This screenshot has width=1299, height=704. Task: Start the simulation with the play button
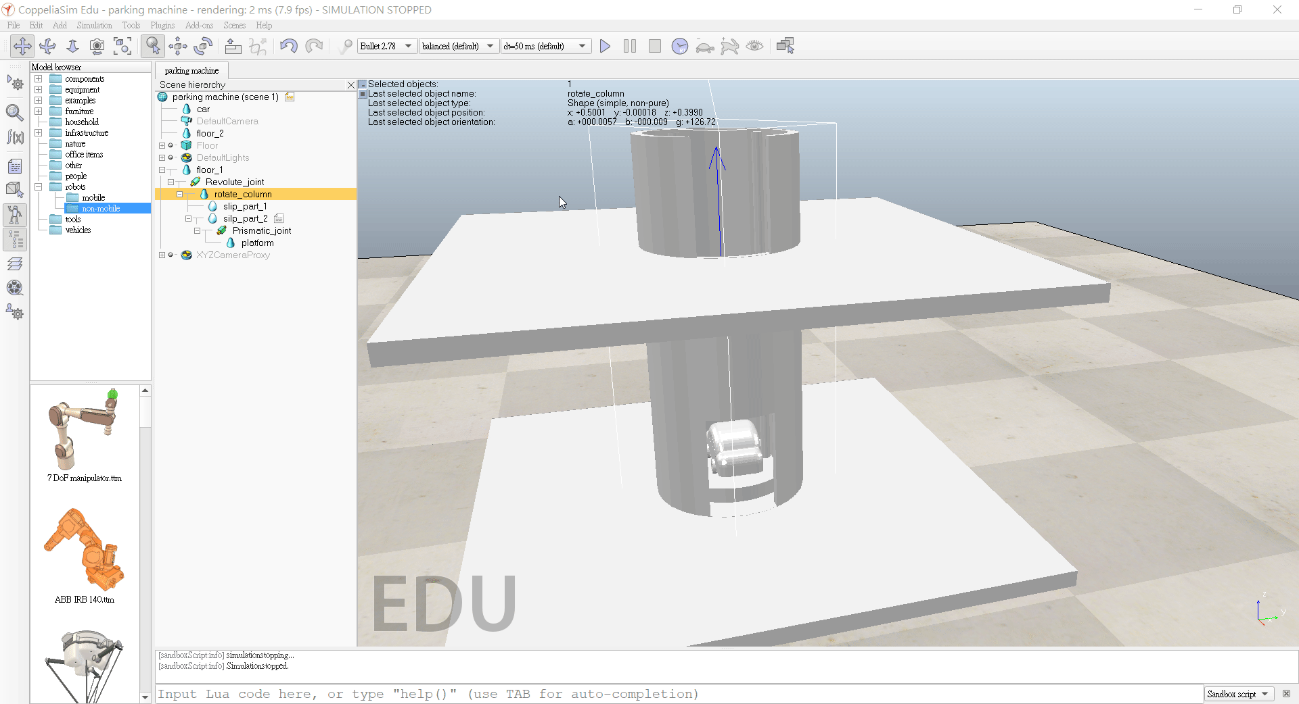[x=605, y=46]
